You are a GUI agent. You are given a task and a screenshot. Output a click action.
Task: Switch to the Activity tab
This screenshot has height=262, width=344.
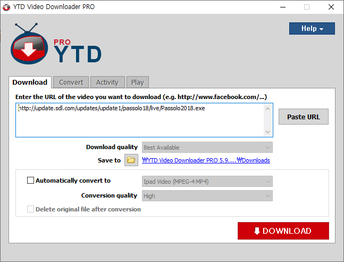point(107,82)
